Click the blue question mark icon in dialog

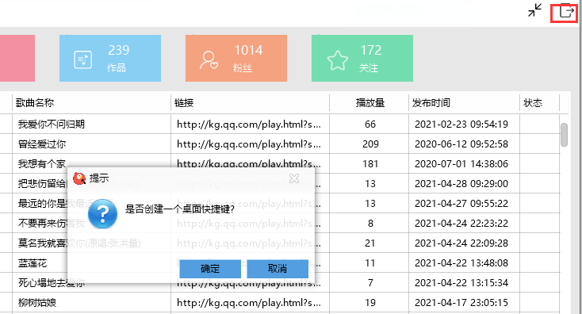point(103,213)
